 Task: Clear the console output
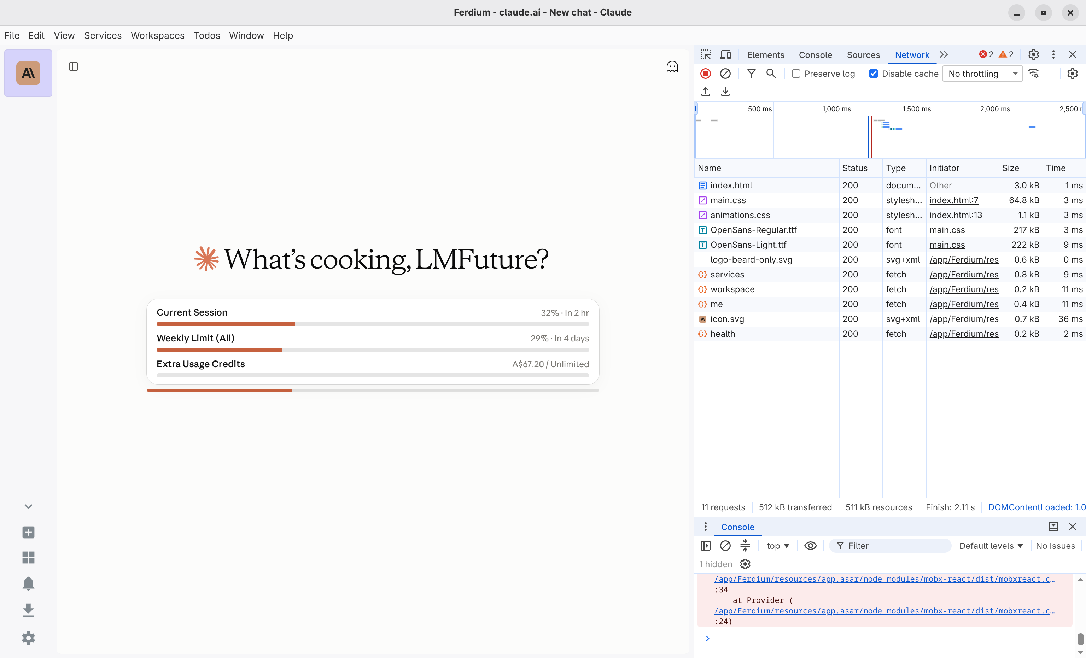[x=725, y=546]
